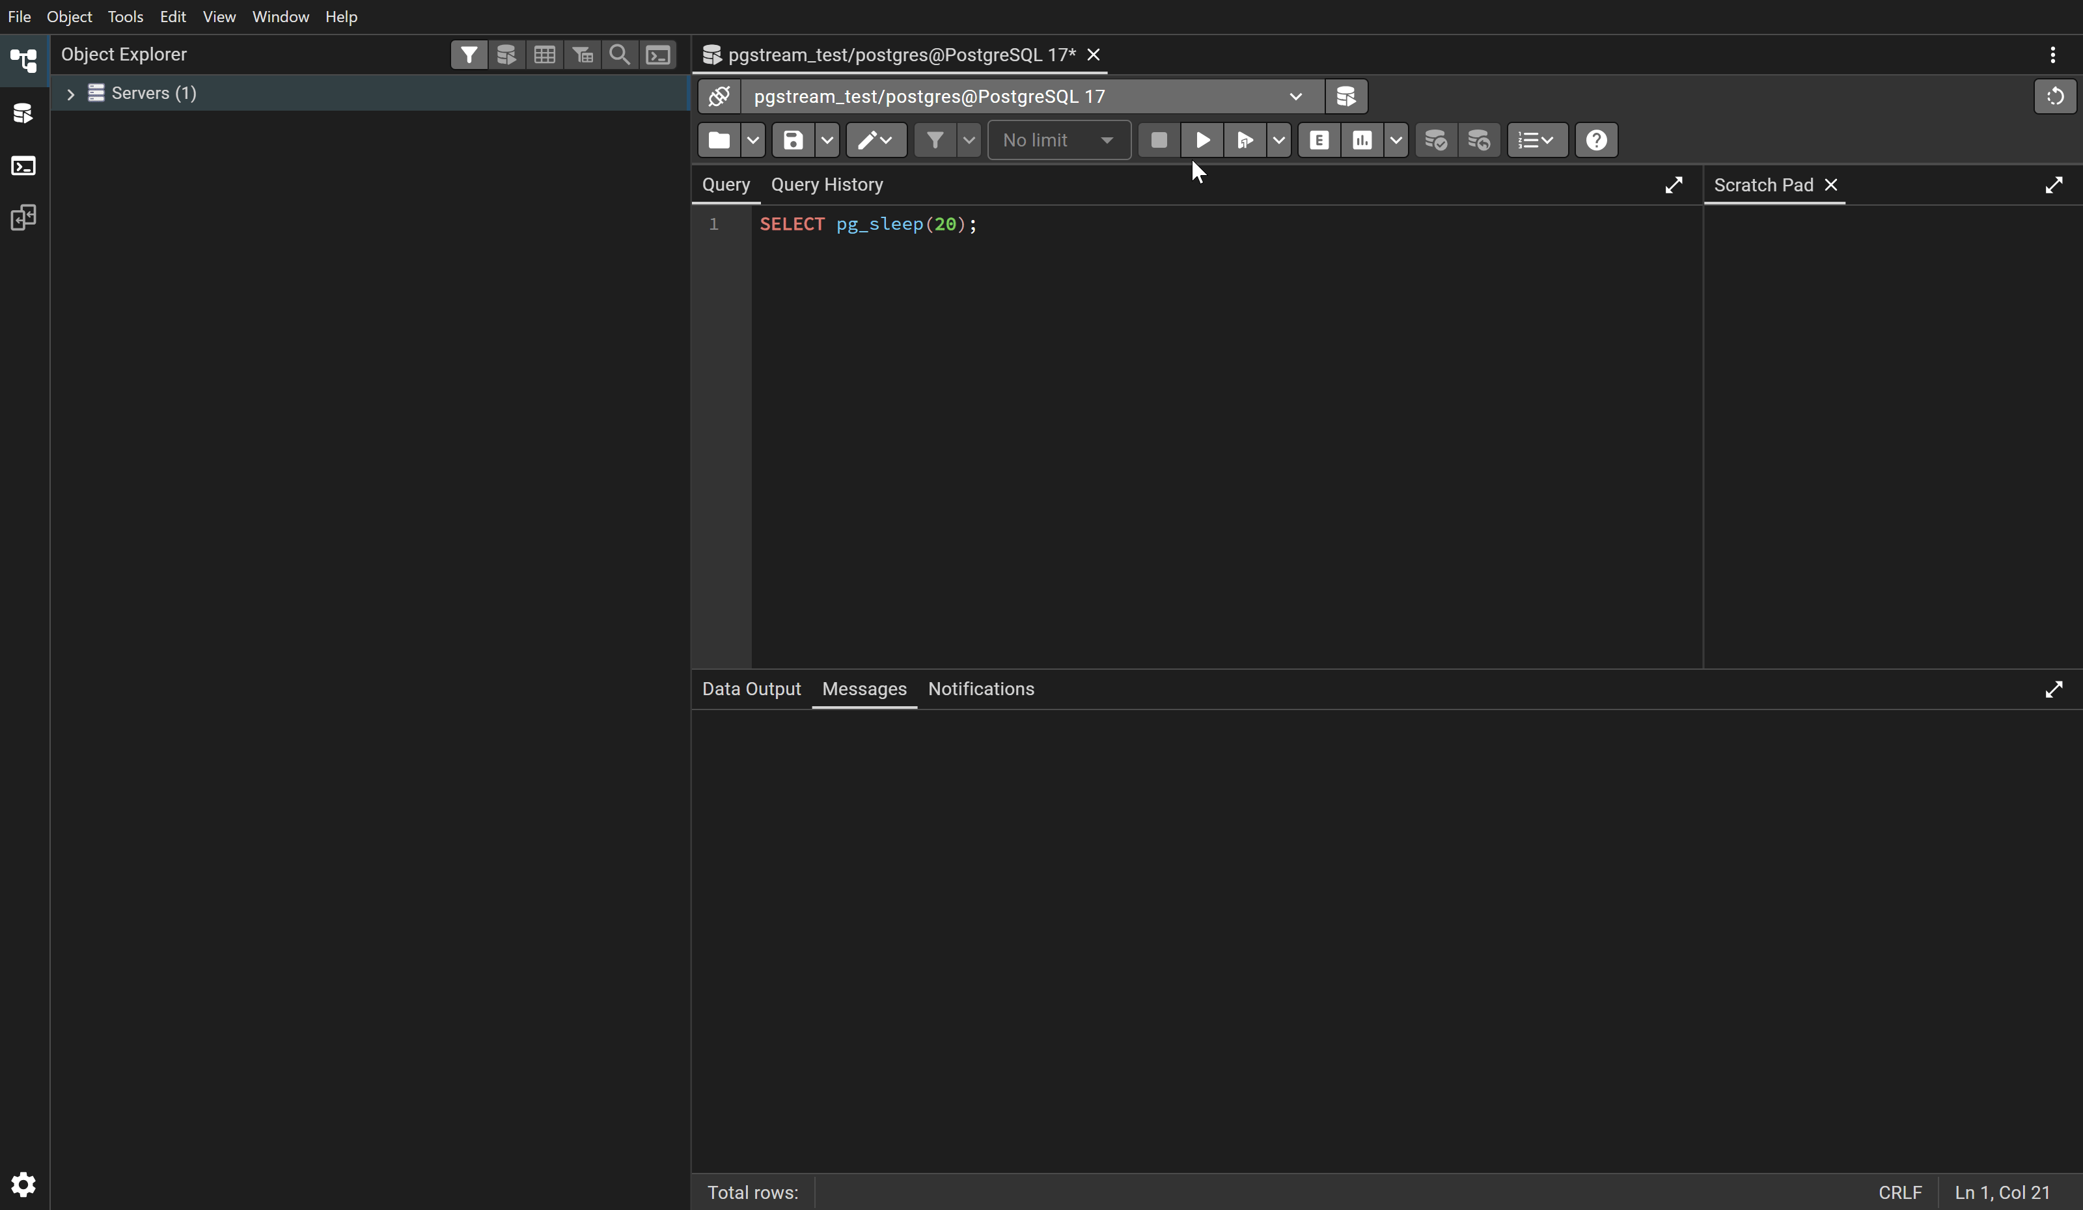Open the Settings gear icon

coord(23,1185)
